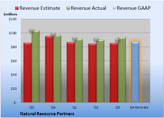Select the 'Revenue Estimate' legend label
Image resolution: width=164 pixels, height=118 pixels.
pos(40,8)
